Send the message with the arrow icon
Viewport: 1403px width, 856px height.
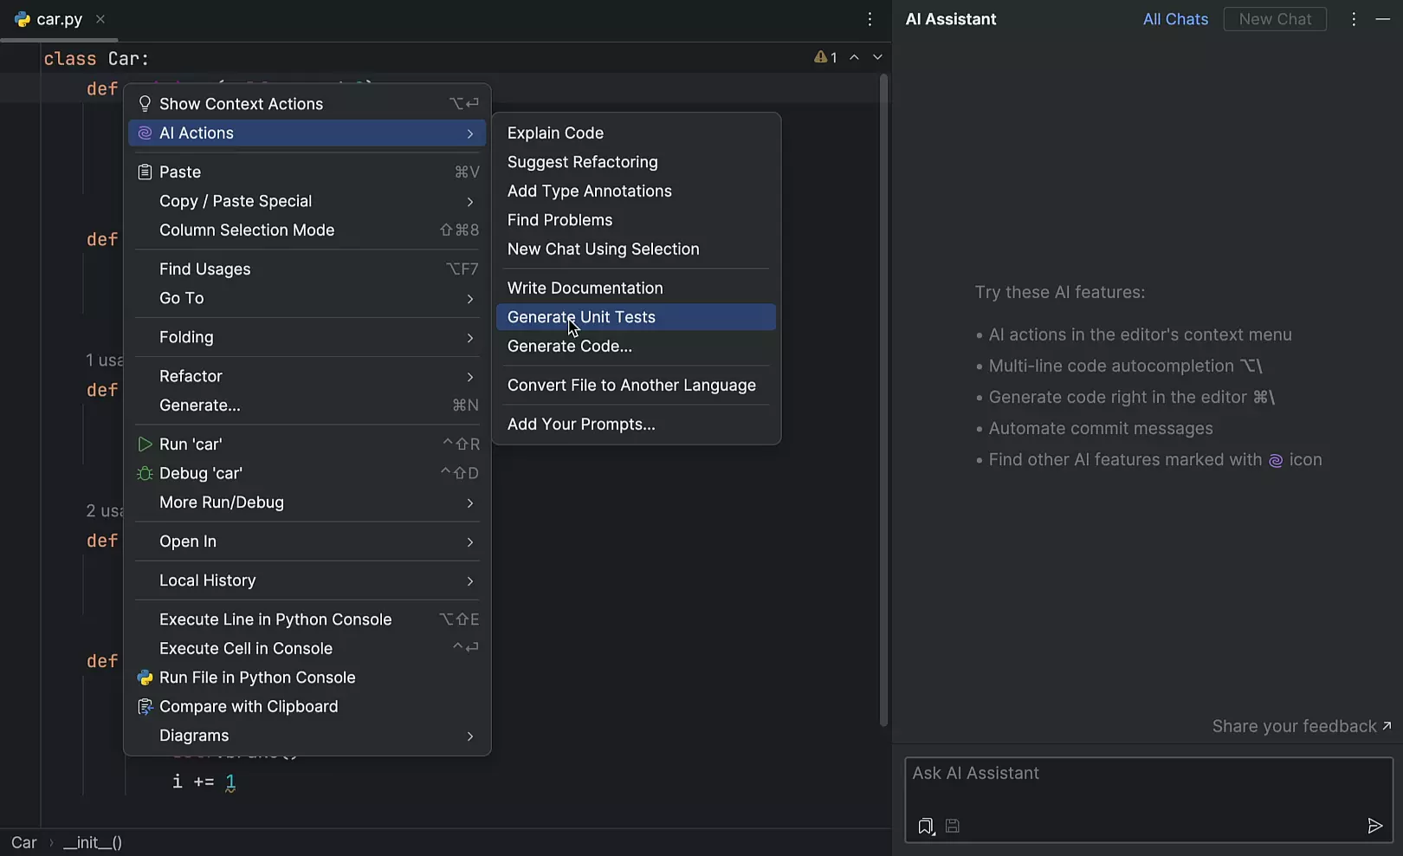tap(1375, 826)
